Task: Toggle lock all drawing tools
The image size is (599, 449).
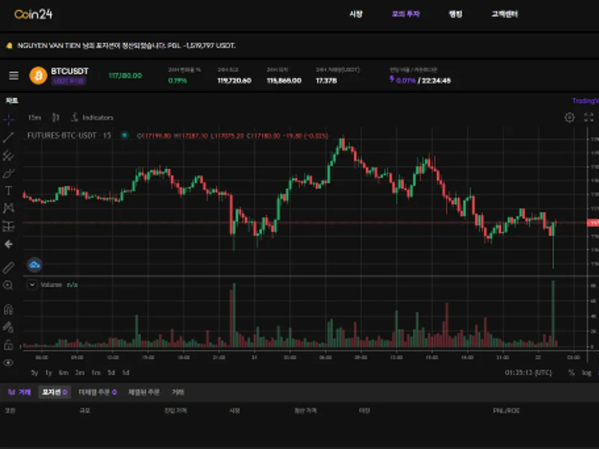Action: pyautogui.click(x=8, y=345)
